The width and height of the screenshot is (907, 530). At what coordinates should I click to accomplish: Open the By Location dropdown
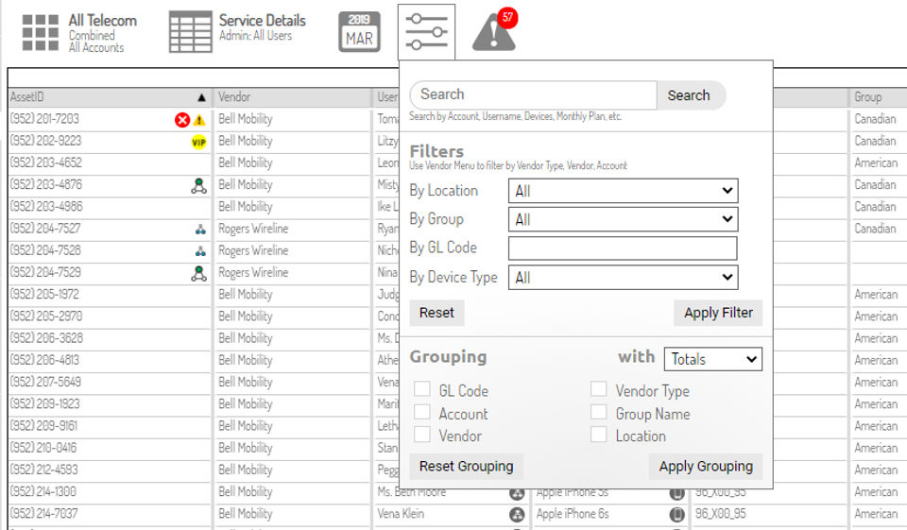pos(623,191)
